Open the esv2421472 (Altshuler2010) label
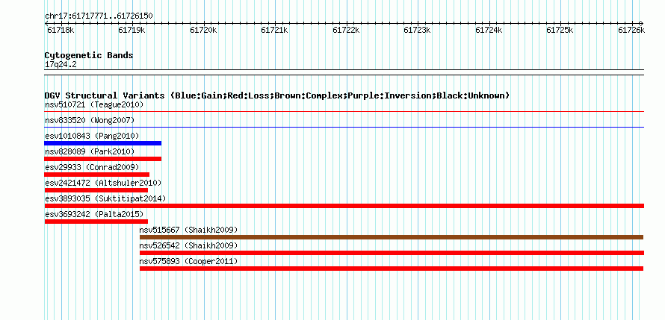The width and height of the screenshot is (665, 320). 103,183
